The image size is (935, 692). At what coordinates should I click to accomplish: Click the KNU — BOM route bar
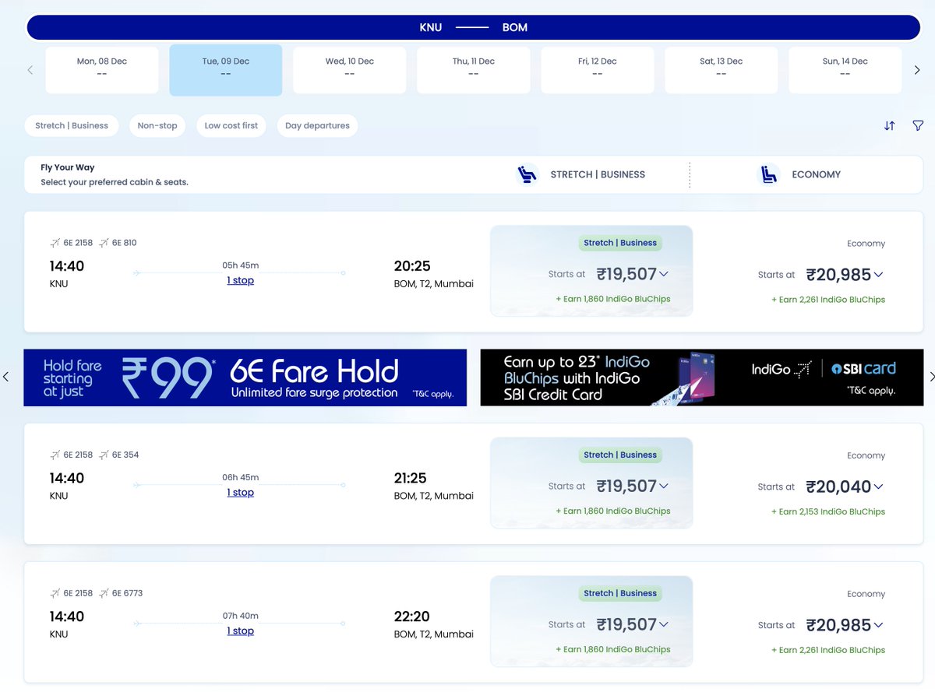(x=474, y=27)
